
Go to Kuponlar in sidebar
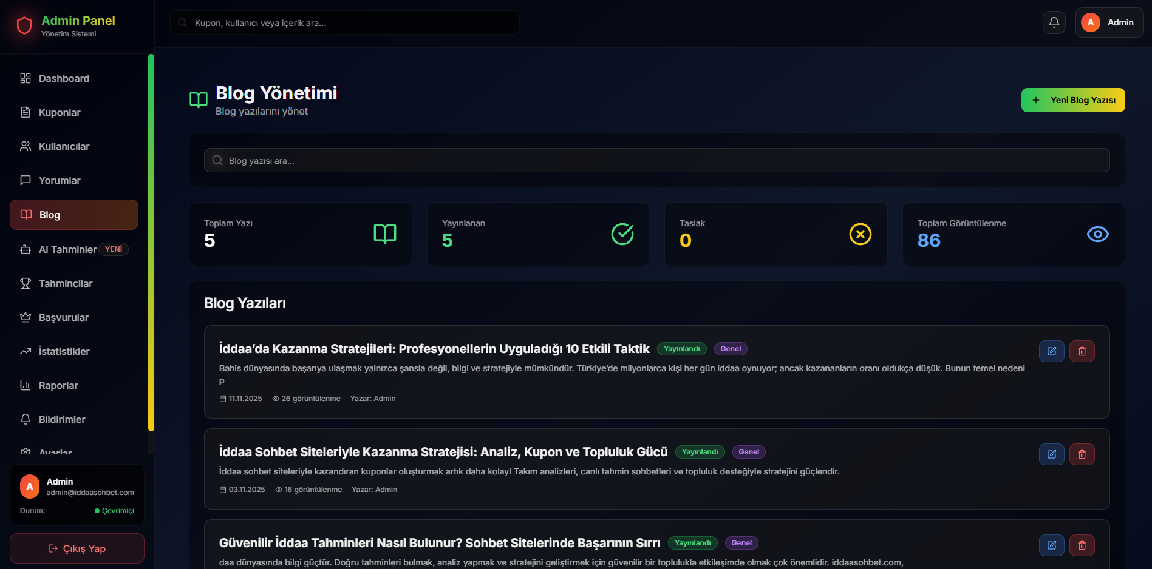click(x=60, y=112)
